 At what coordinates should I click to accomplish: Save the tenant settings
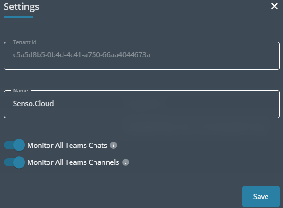(x=261, y=196)
